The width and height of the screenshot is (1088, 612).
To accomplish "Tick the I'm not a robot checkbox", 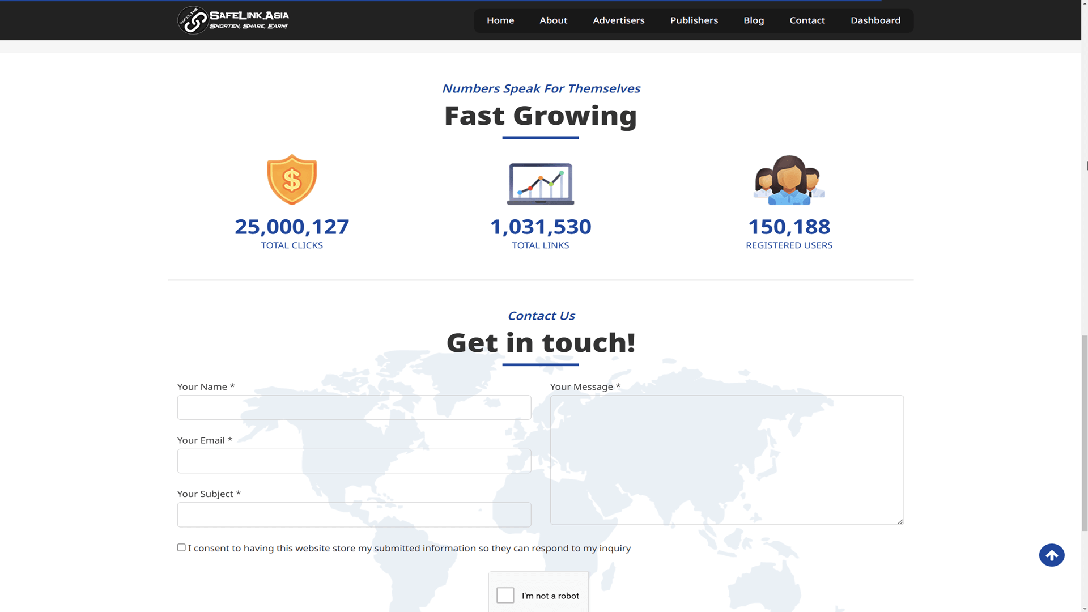I will (505, 595).
